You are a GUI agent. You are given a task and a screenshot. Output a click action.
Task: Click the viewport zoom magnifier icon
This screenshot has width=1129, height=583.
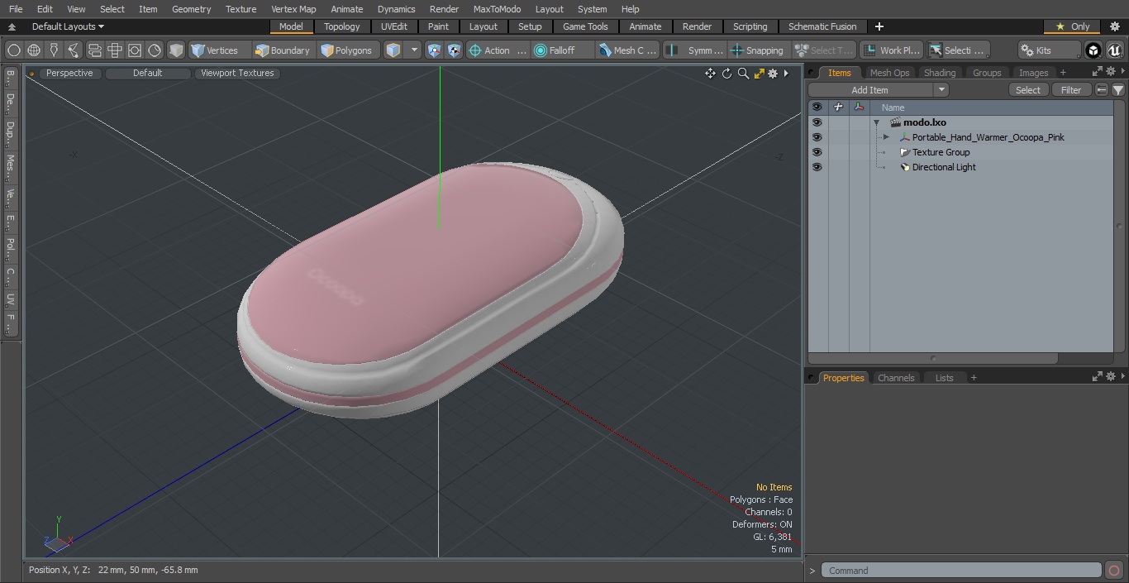click(x=743, y=74)
